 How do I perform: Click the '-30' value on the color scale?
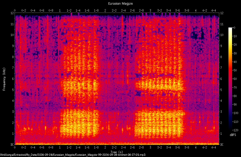(235, 53)
